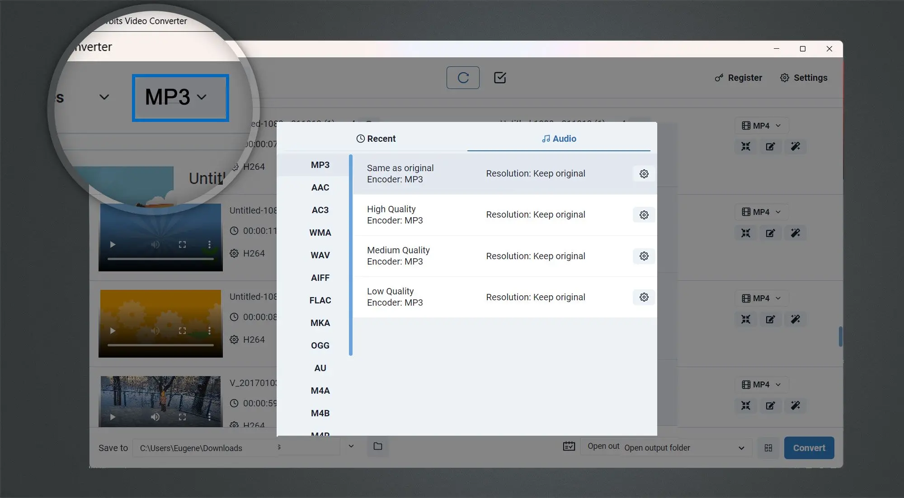This screenshot has width=904, height=498.
Task: Click the settings gear icon on Low Quality preset
Action: click(x=643, y=297)
